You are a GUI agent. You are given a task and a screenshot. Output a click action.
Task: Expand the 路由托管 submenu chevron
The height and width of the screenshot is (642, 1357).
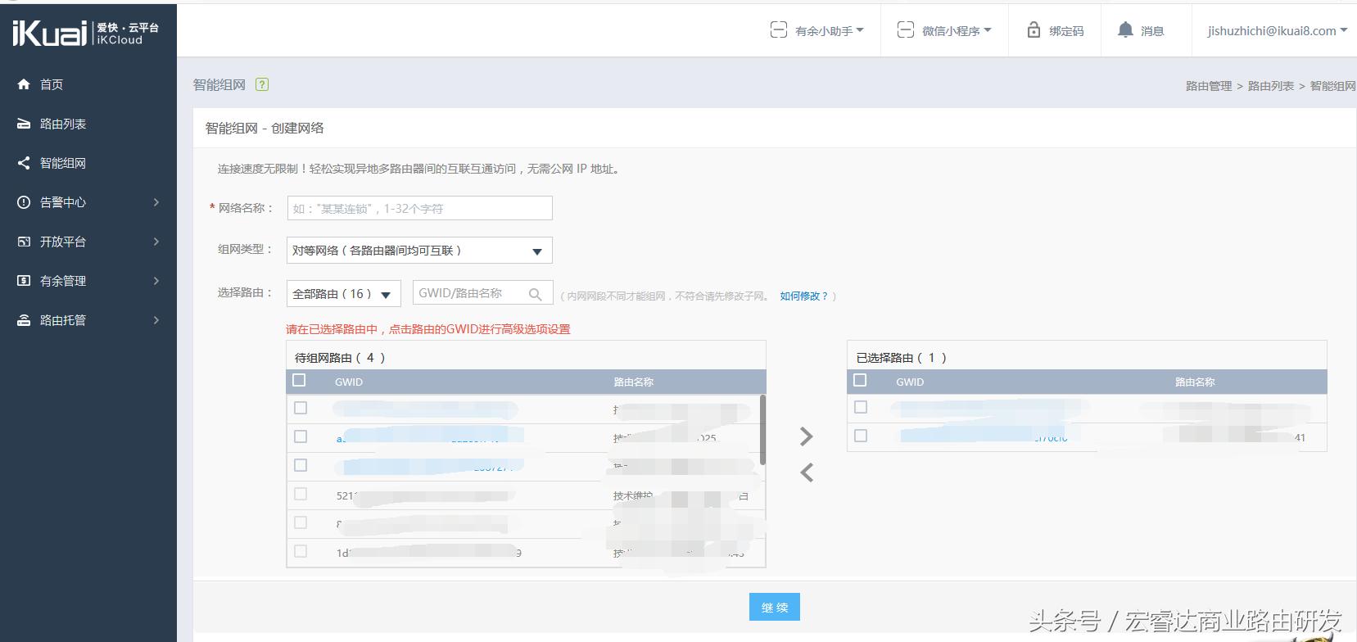click(x=156, y=320)
